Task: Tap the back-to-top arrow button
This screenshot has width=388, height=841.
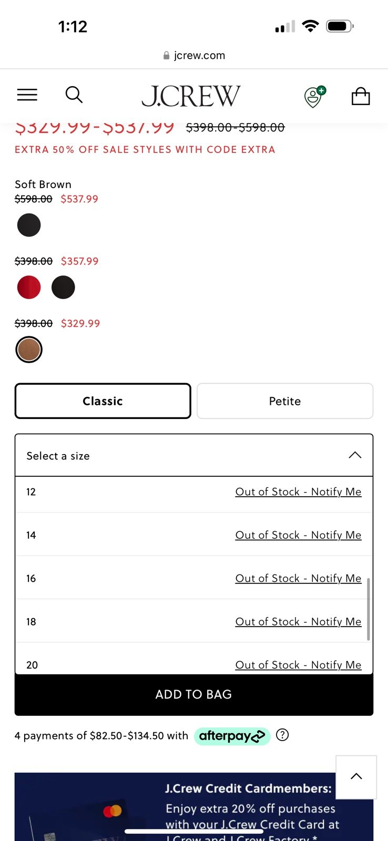Action: [356, 777]
